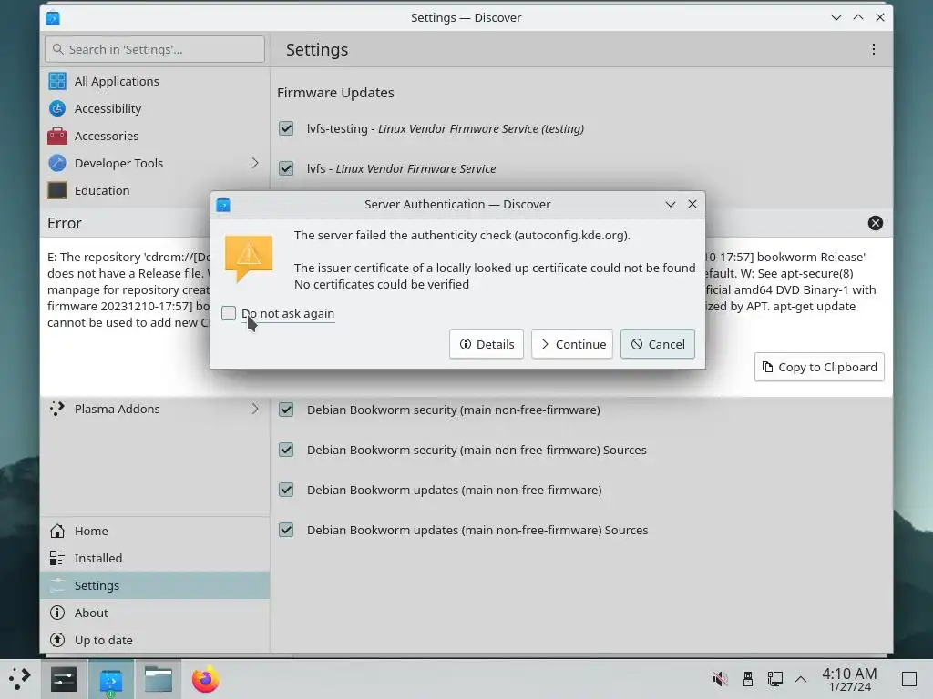Click the About info icon

[57, 613]
